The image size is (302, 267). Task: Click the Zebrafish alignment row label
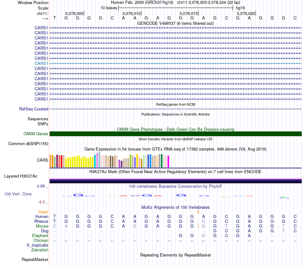40,250
